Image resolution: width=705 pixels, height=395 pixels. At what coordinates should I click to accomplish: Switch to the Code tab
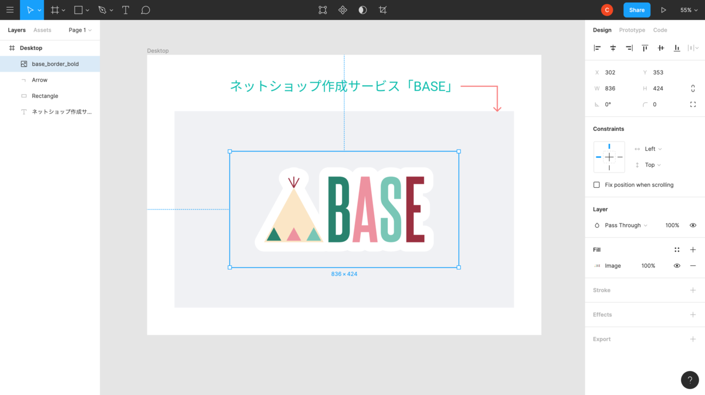[660, 30]
